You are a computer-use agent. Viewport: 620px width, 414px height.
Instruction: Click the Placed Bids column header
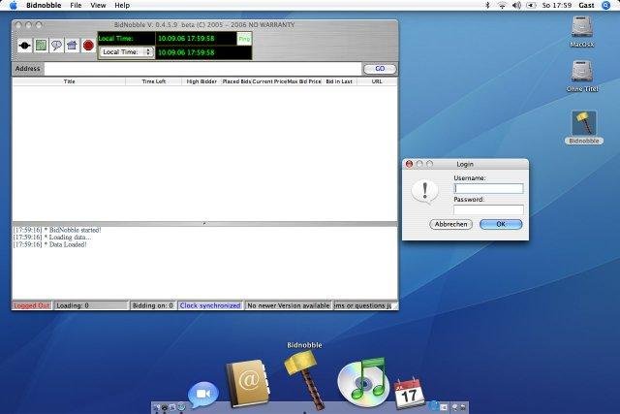[236, 81]
